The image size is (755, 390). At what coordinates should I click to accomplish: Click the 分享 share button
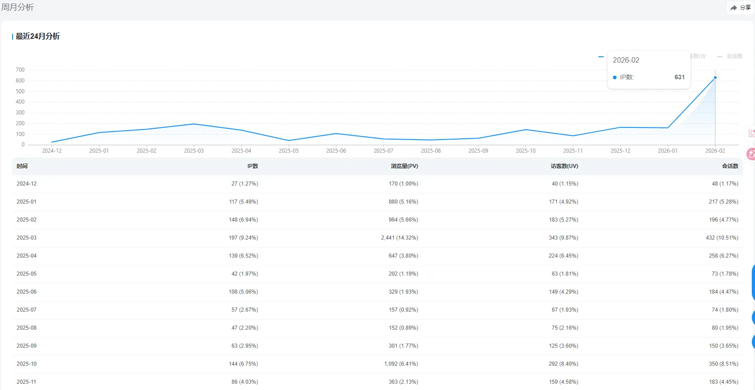click(x=740, y=8)
